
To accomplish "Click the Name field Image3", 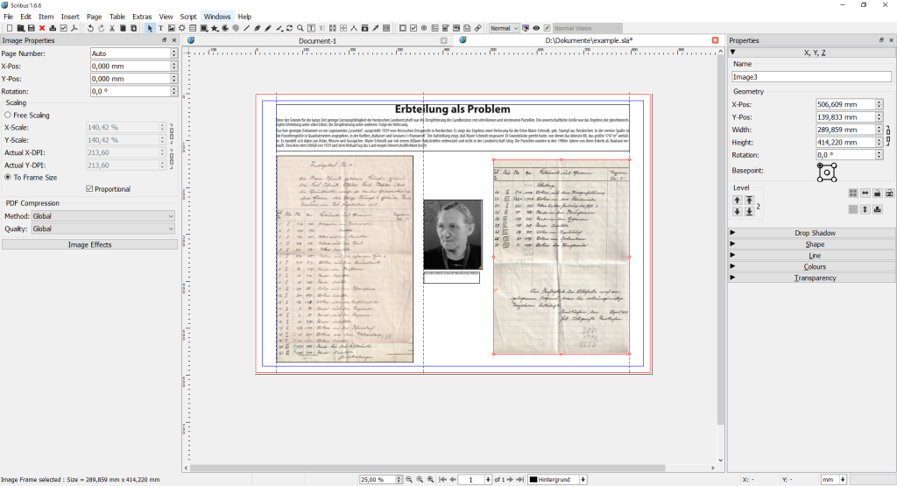I will pyautogui.click(x=811, y=76).
